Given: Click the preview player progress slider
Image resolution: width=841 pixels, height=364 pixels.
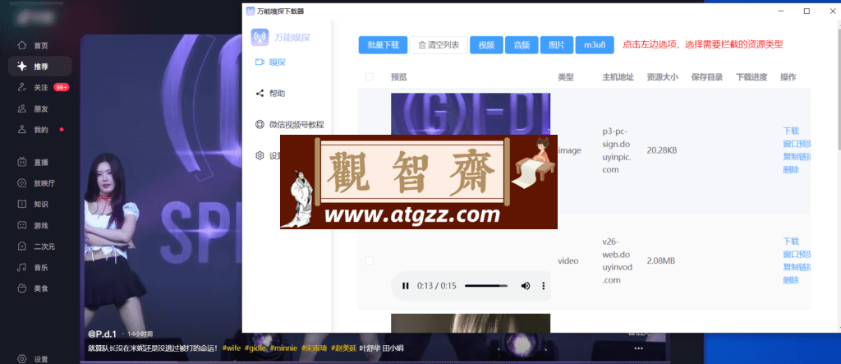Looking at the screenshot, I should point(486,286).
